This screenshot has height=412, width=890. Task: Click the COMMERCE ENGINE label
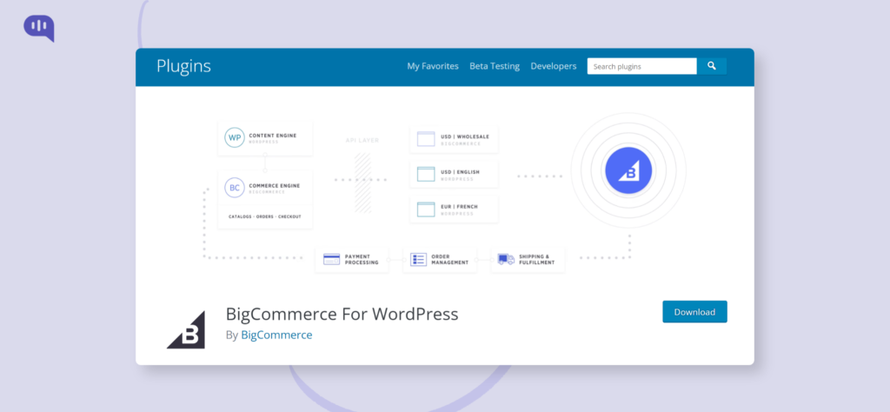point(275,185)
